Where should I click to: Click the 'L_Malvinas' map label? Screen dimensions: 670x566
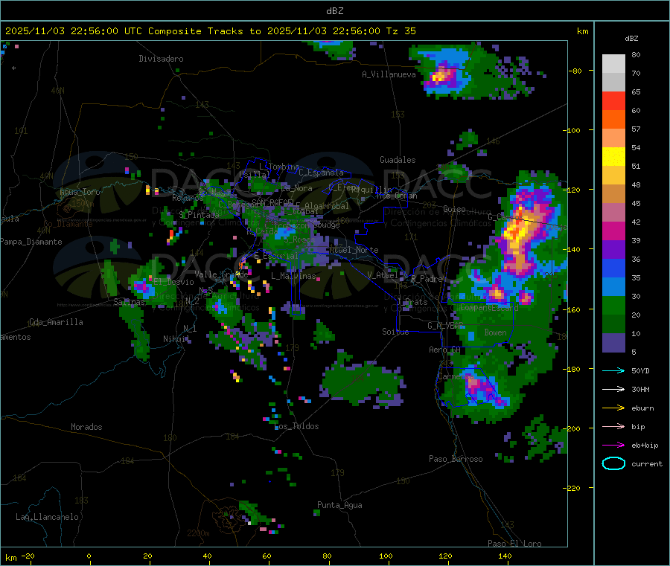[x=293, y=276]
